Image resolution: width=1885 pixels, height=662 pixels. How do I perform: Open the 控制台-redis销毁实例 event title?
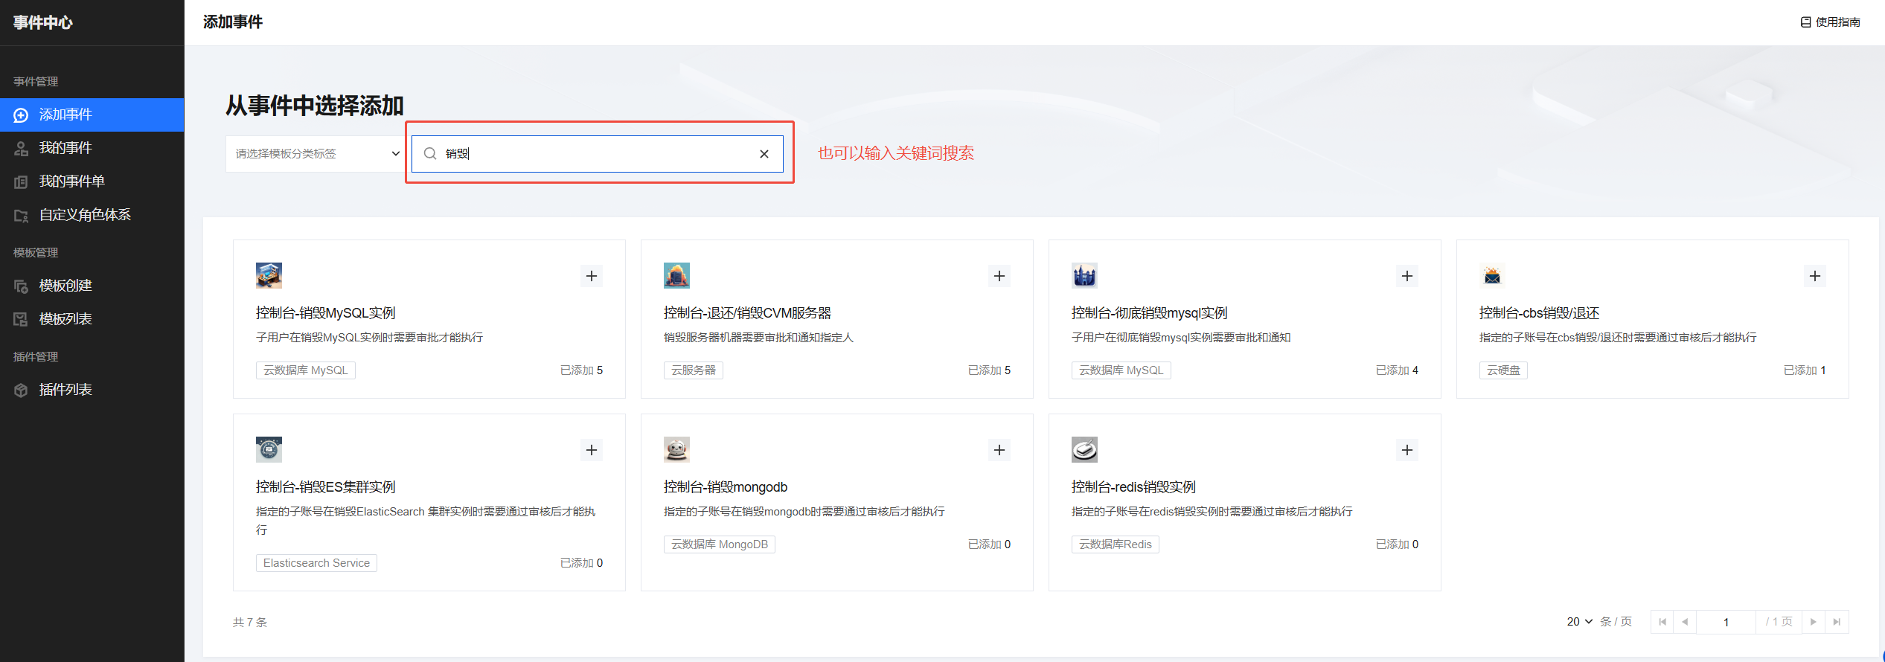[x=1133, y=487]
